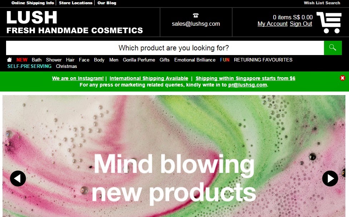Open My Account link
The height and width of the screenshot is (217, 349).
click(273, 24)
